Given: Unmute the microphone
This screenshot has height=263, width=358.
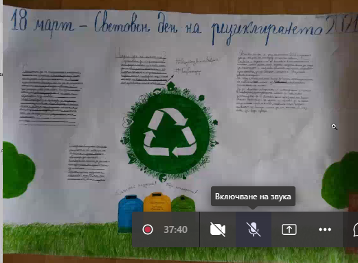Looking at the screenshot, I should [x=254, y=229].
